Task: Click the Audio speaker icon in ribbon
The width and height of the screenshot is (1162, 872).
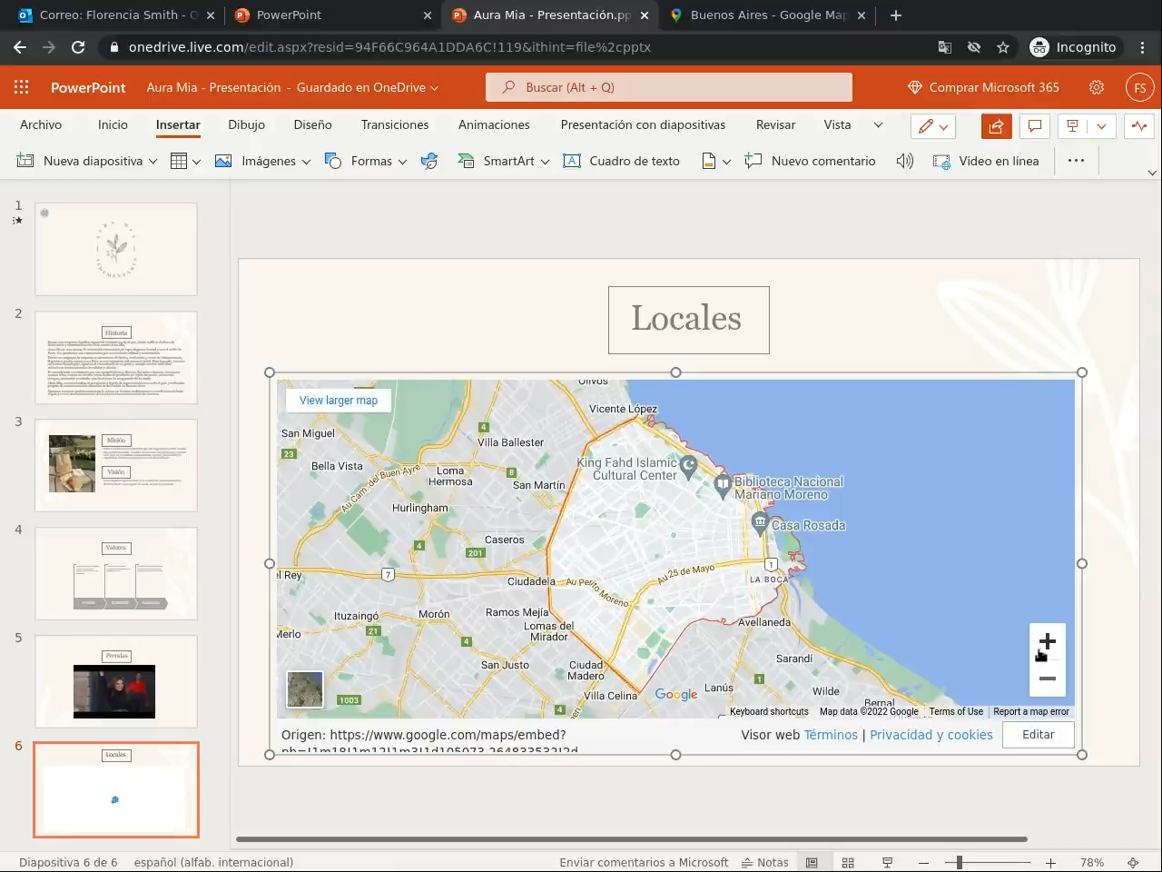Action: pos(904,161)
